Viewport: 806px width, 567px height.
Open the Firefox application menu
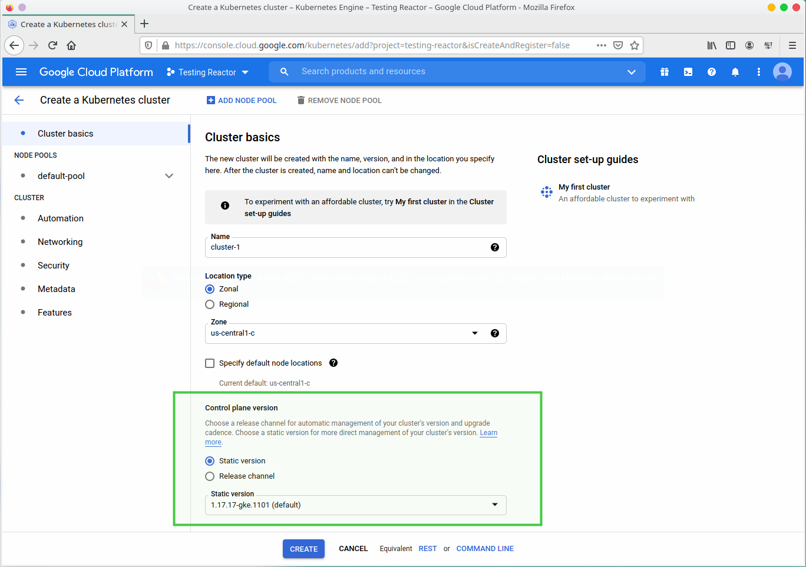792,45
